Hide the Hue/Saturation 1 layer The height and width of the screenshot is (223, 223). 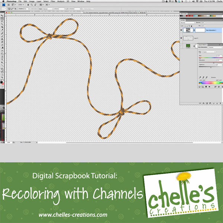[181, 30]
